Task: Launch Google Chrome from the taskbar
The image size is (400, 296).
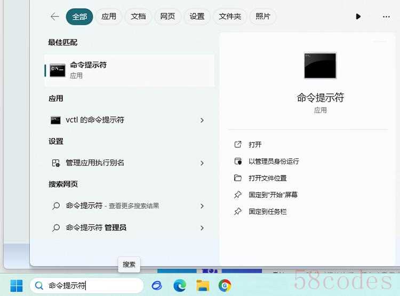Action: coord(225,285)
